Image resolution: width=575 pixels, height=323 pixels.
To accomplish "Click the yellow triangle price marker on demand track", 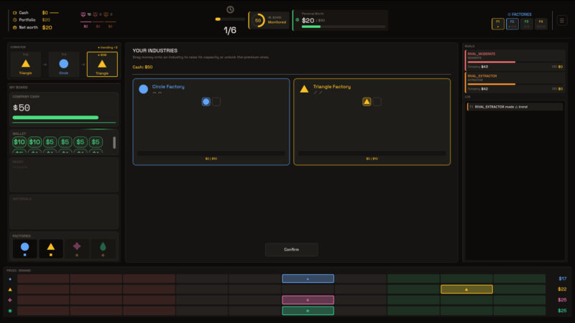I will pyautogui.click(x=466, y=289).
